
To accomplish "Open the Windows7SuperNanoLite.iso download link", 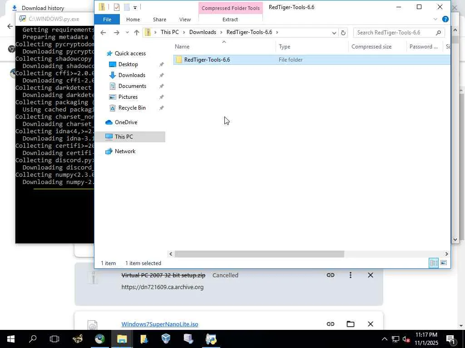I will point(159,324).
